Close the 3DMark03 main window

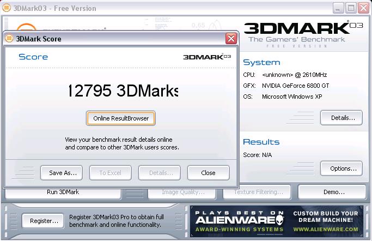pyautogui.click(x=363, y=8)
